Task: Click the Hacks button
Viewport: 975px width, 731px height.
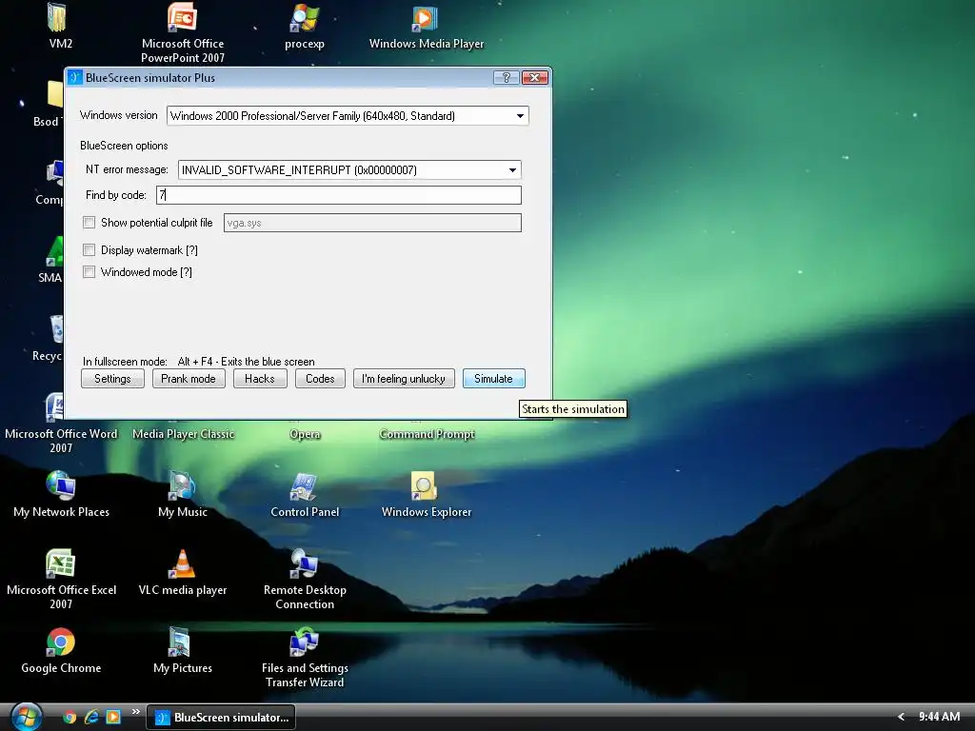Action: pyautogui.click(x=260, y=379)
